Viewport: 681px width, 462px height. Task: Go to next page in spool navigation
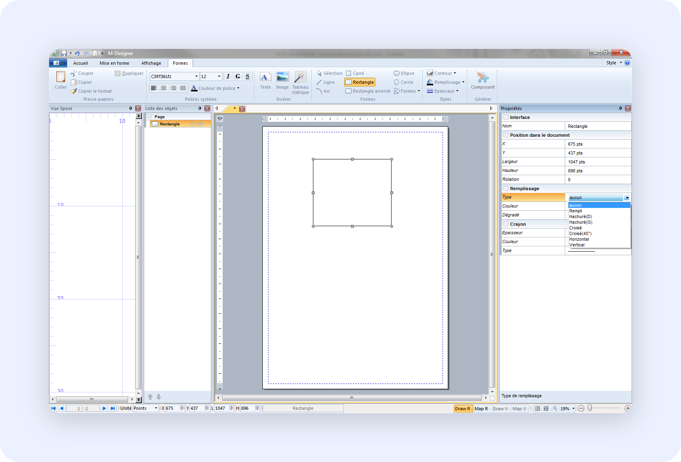(x=104, y=408)
